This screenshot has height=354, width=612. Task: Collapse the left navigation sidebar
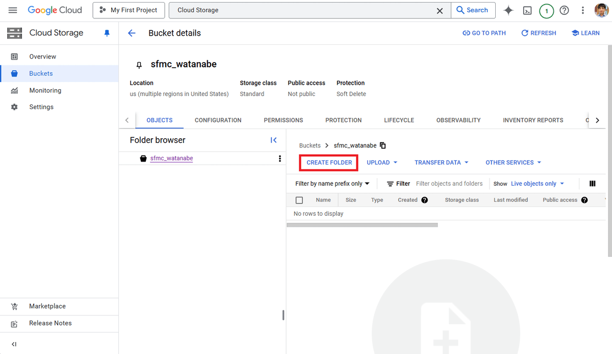14,344
